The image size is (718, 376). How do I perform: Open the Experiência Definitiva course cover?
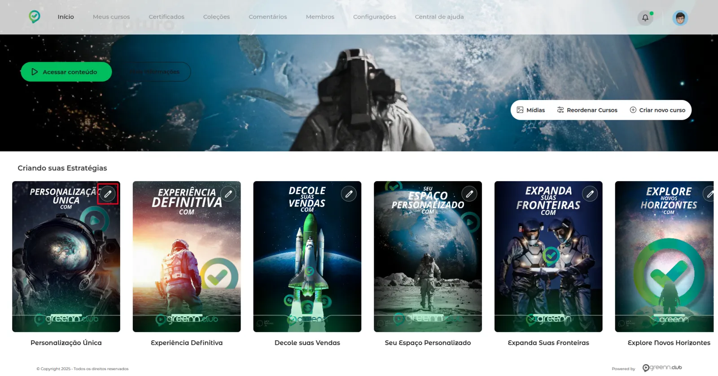[x=187, y=256]
